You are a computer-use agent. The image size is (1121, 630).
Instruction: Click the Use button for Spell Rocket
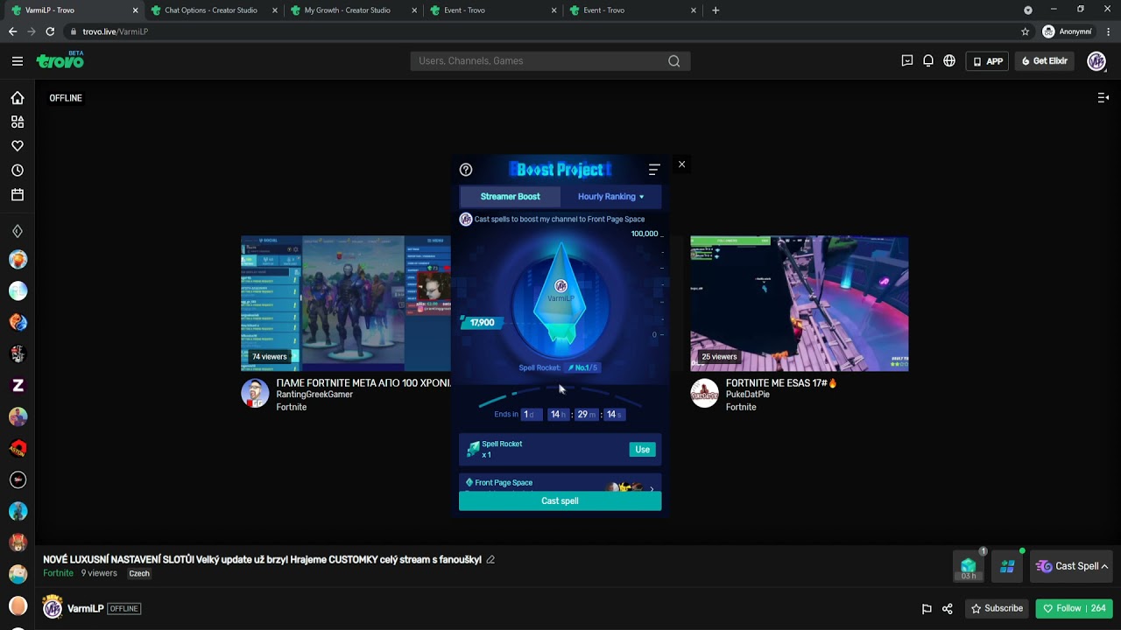642,450
